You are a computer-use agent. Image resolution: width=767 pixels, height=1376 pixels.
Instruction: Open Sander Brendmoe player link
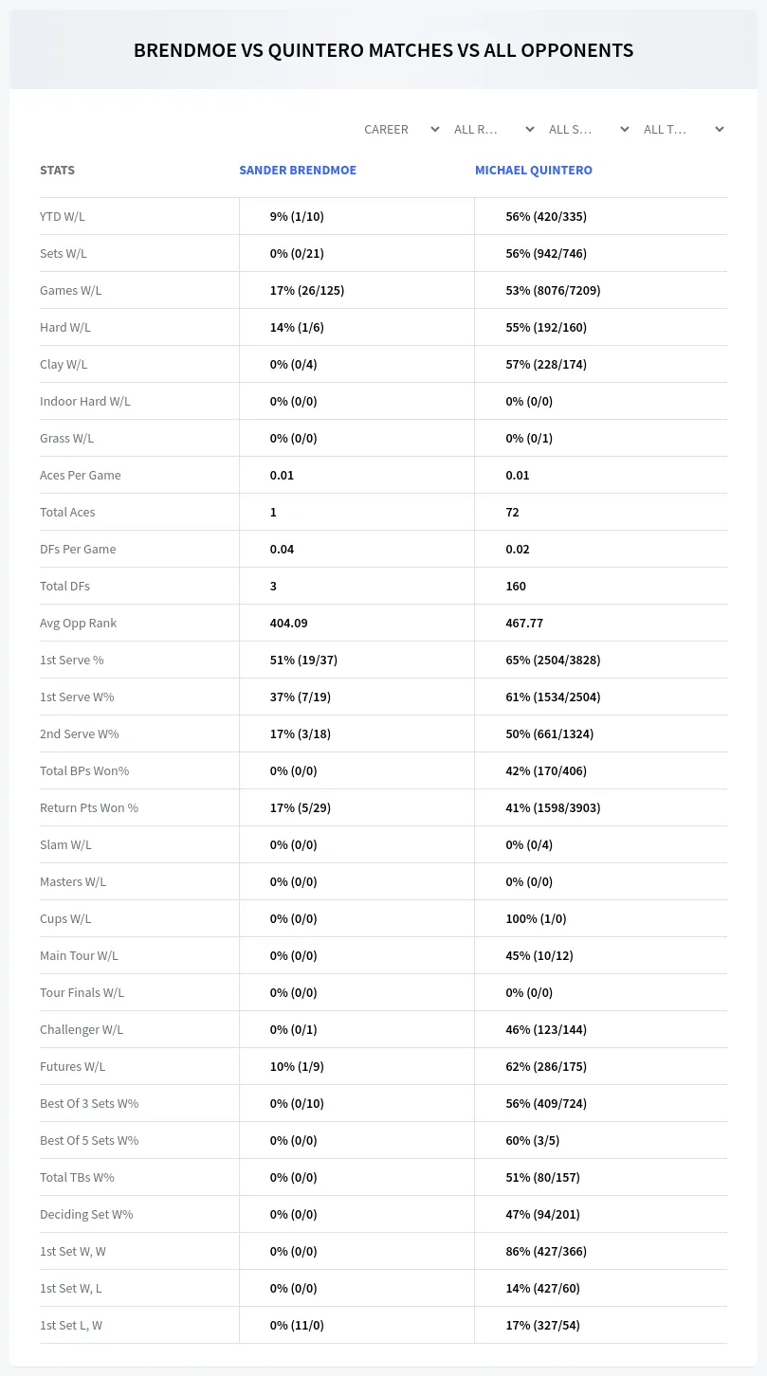point(298,171)
